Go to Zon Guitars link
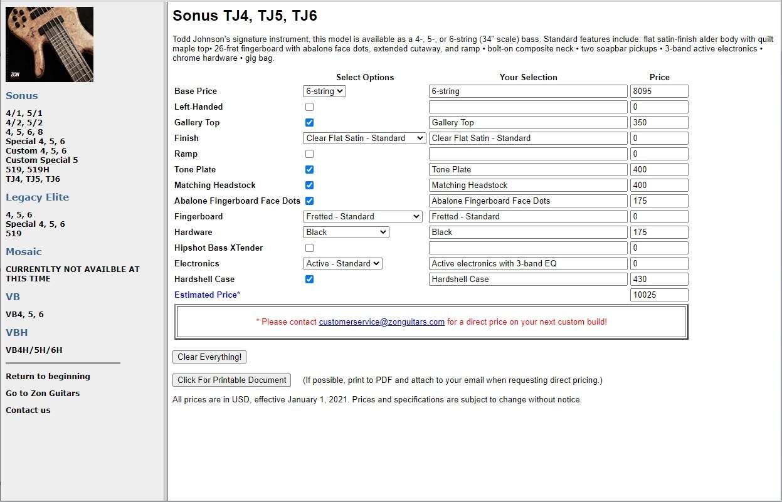Image resolution: width=782 pixels, height=502 pixels. point(43,394)
